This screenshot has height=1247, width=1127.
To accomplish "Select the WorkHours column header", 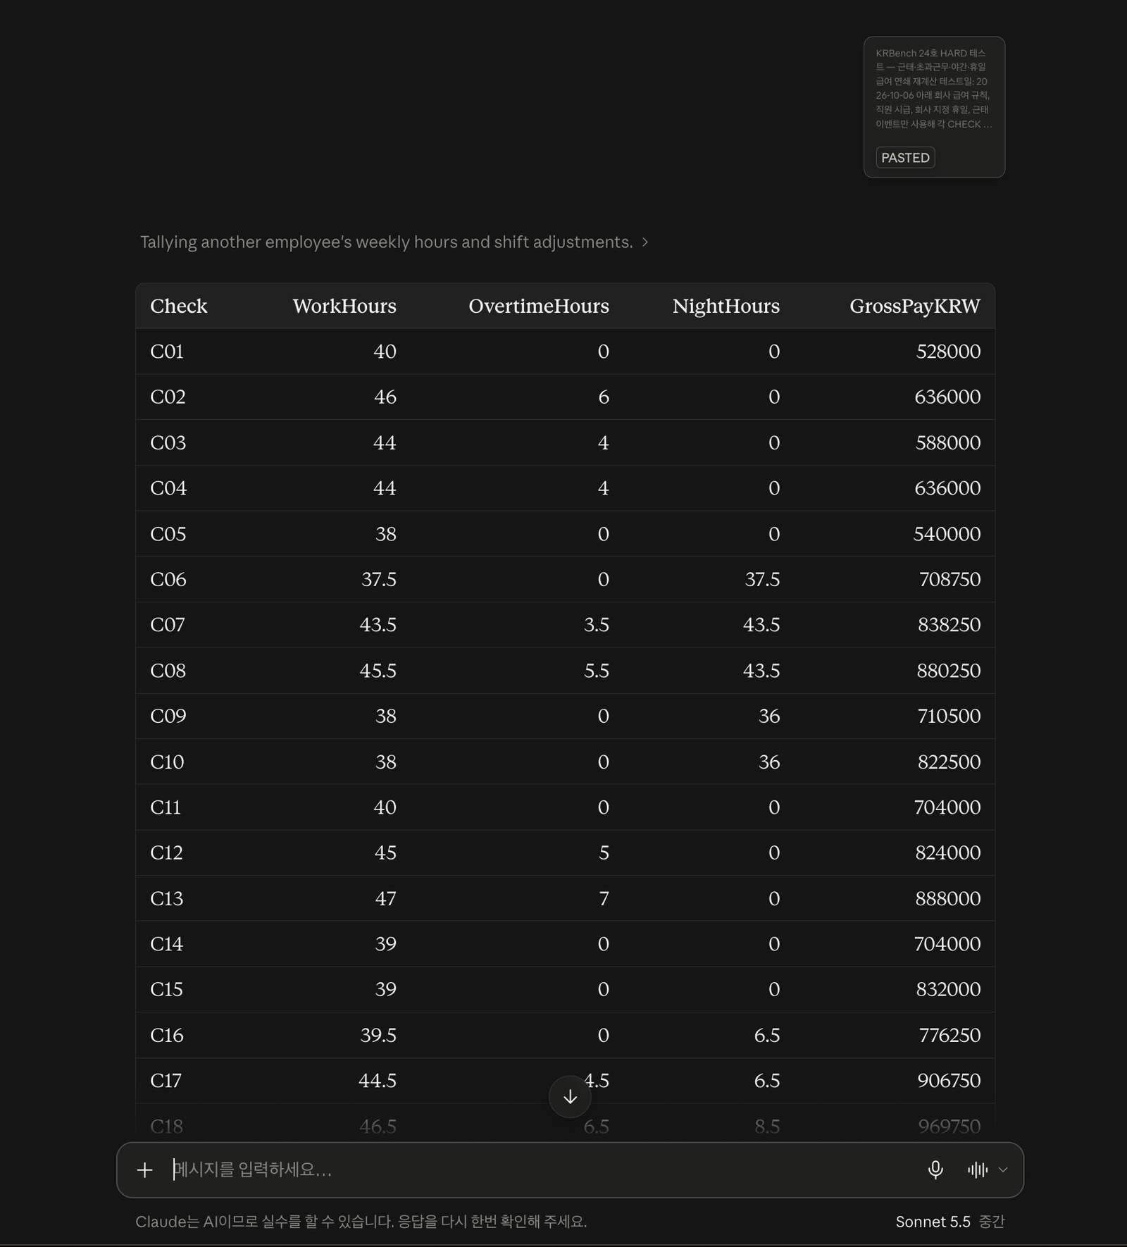I will tap(344, 306).
